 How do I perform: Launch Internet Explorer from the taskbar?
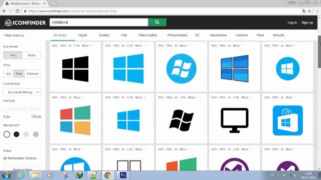point(21,175)
